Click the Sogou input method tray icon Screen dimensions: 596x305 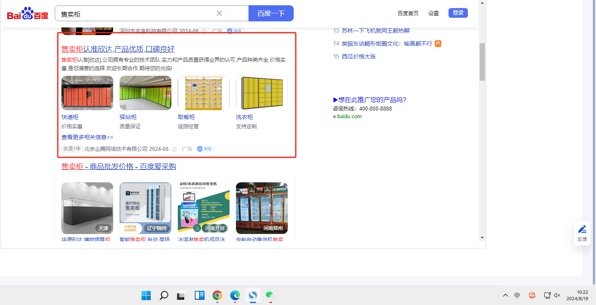pyautogui.click(x=532, y=295)
